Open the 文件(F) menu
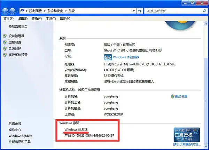Image resolution: width=209 pixels, height=150 pixels. pyautogui.click(x=8, y=19)
